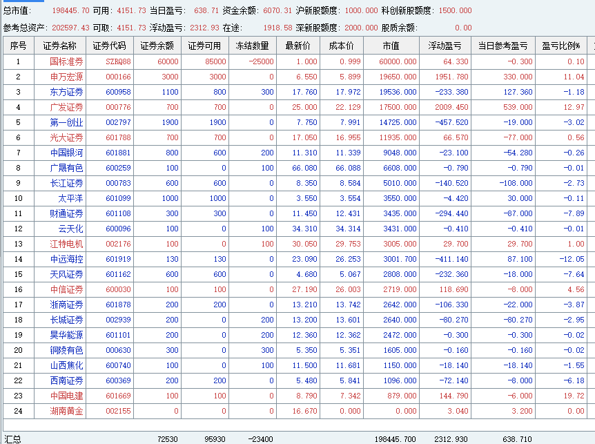Viewport: 595px width, 444px height.
Task: Select the 江特电机 stock name
Action: (66, 244)
